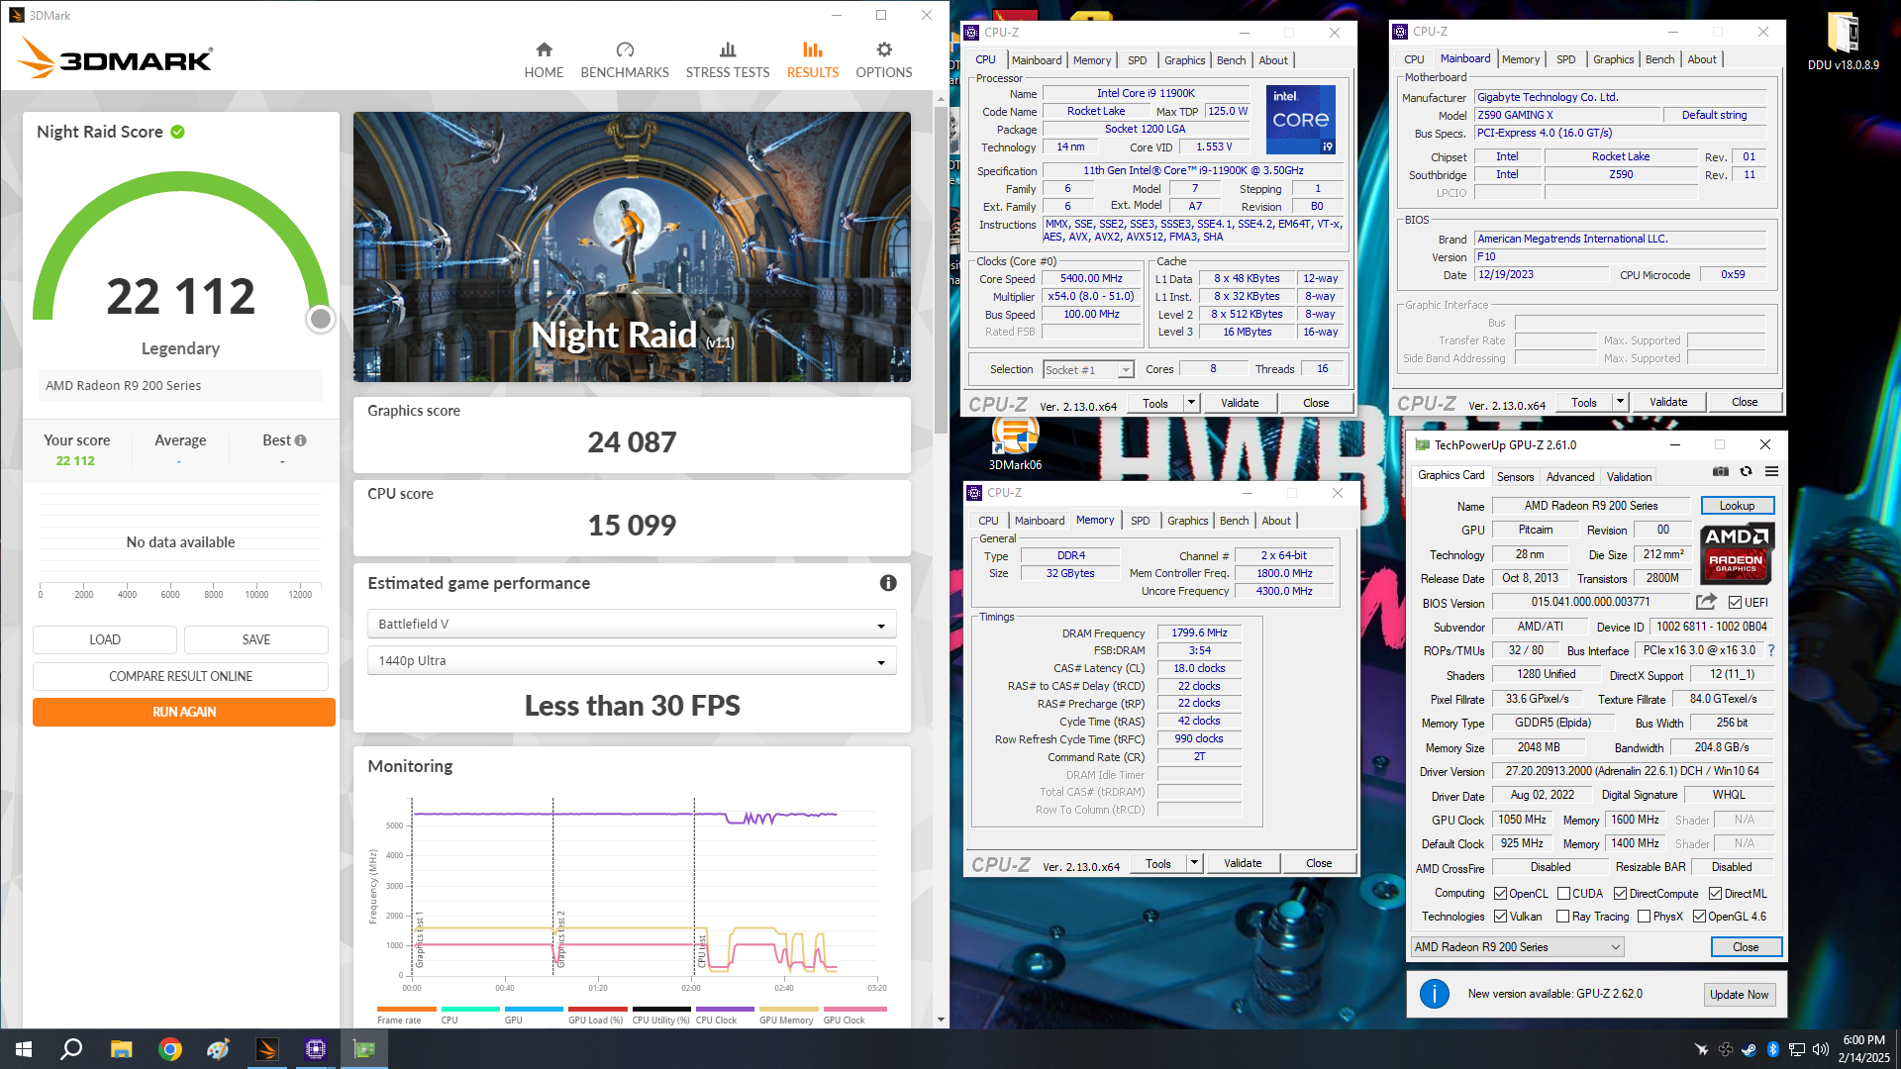Open the Battlefield V game dropdown
Screen dimensions: 1901x1069
(x=632, y=624)
